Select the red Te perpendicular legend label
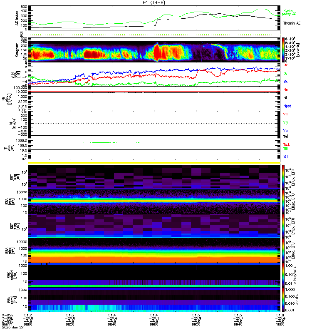 pos(286,144)
